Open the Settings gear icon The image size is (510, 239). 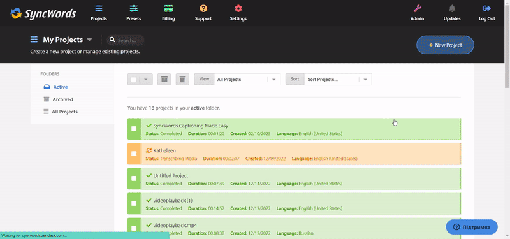click(238, 8)
